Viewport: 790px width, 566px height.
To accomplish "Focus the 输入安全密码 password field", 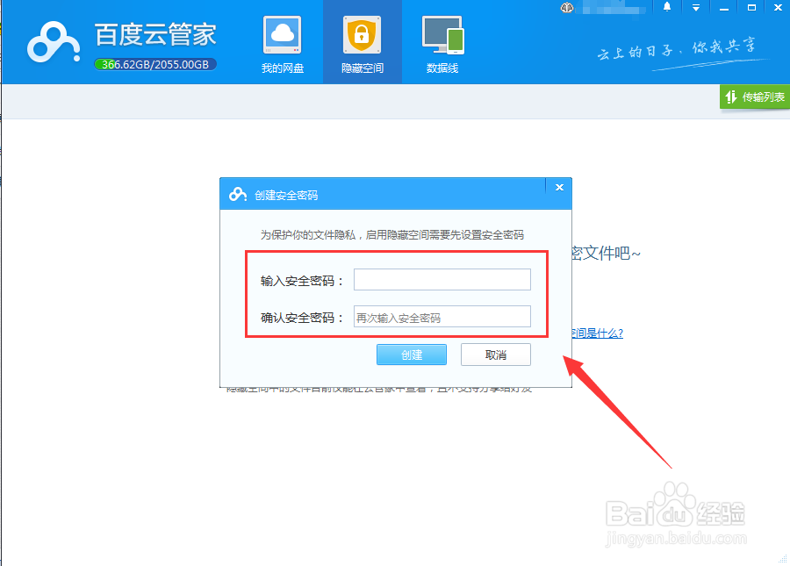I will pos(442,279).
